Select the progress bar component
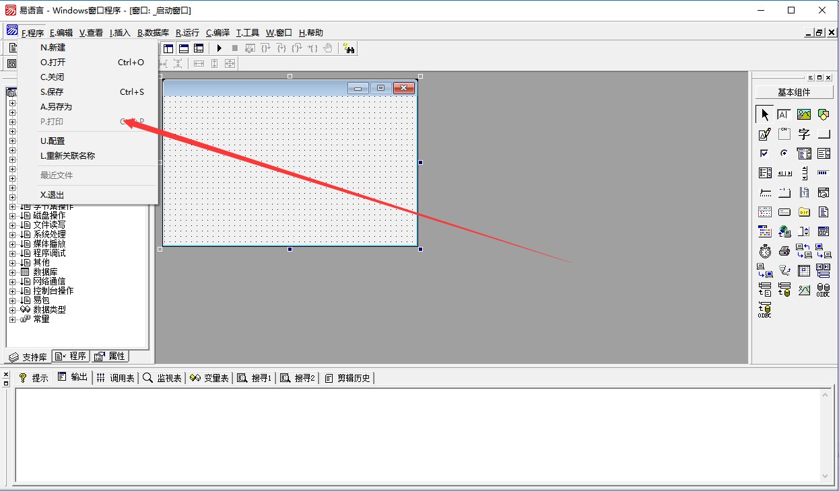Image resolution: width=839 pixels, height=491 pixels. click(x=824, y=173)
